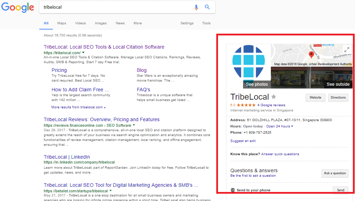Image resolution: width=355 pixels, height=201 pixels.
Task: Start voice search with microphone icon
Action: [x=196, y=7]
